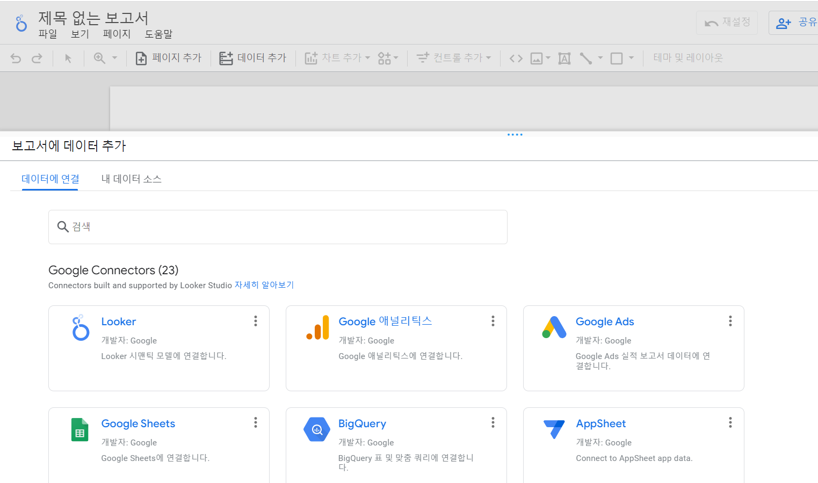Screen dimensions: 818x483
Task: Select the Google 애널리틱스 connector title
Action: 385,321
